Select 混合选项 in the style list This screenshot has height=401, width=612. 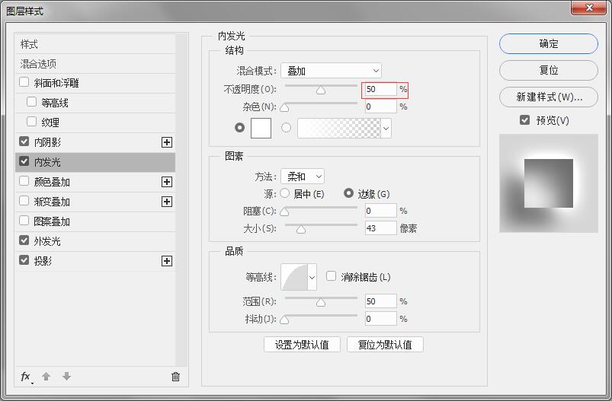click(x=95, y=63)
